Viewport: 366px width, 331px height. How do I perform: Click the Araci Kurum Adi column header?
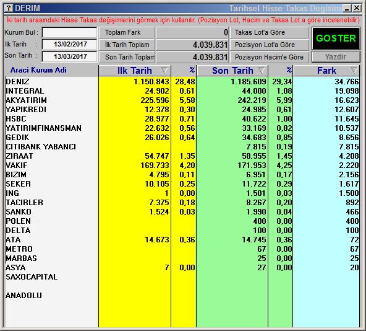(38, 70)
